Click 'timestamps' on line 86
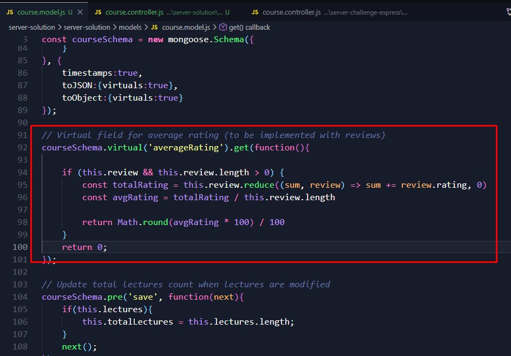The width and height of the screenshot is (511, 356). [x=87, y=73]
